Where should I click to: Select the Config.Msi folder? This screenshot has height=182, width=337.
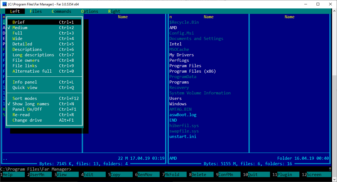pos(182,33)
